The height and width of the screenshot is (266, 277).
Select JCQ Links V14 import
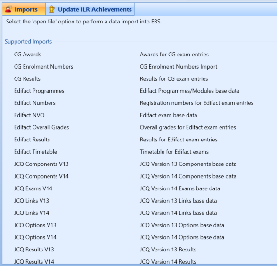coord(32,213)
